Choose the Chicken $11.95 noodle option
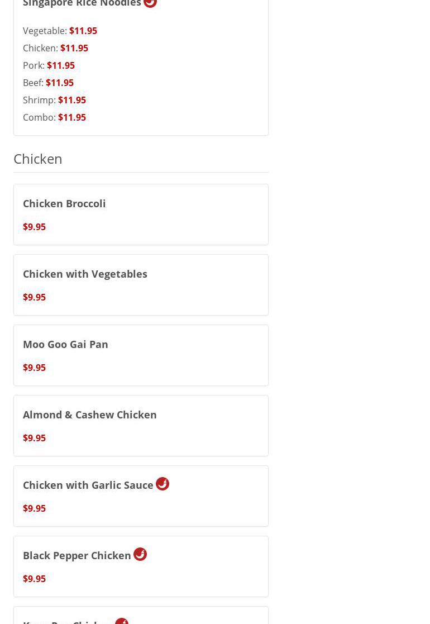Viewport: 430px width, 624px height. click(x=55, y=48)
